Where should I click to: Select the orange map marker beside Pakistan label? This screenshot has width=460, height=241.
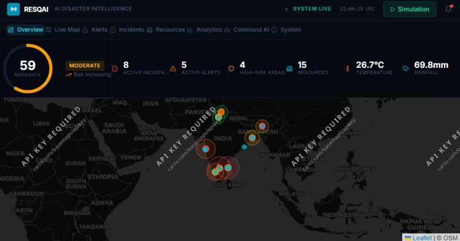tap(221, 112)
